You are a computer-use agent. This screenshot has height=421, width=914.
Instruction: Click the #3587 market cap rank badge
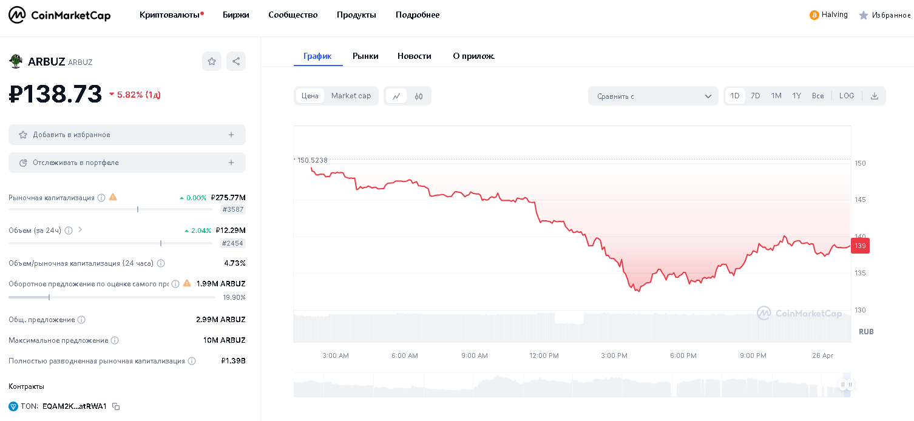click(x=233, y=209)
